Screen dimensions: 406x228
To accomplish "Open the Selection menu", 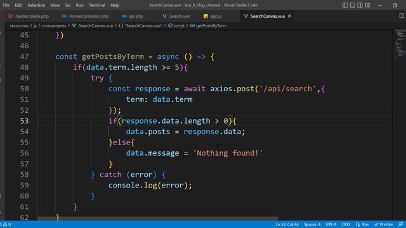I will [x=36, y=5].
